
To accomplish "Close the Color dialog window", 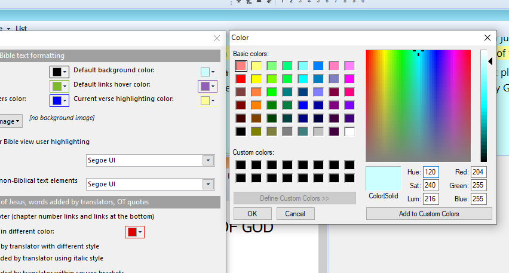I will 487,38.
